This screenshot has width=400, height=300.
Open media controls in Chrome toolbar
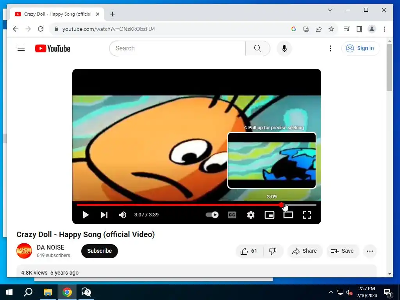[347, 29]
